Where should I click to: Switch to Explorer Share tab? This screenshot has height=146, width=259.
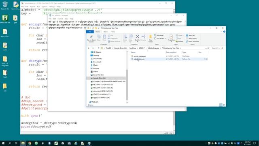click(x=105, y=32)
